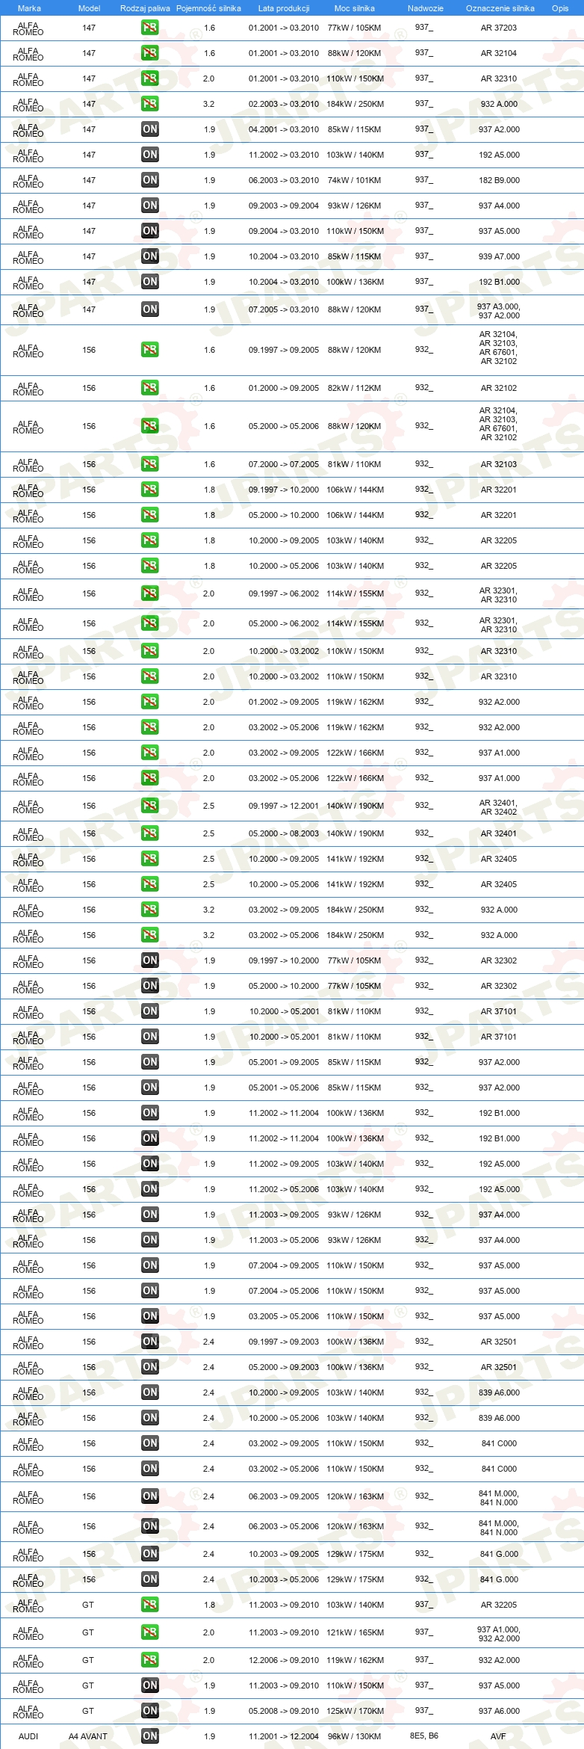Image resolution: width=584 pixels, height=1749 pixels.
Task: Click the PB icon in the 156 09.1997 -> 06.2002 row
Action: click(150, 593)
